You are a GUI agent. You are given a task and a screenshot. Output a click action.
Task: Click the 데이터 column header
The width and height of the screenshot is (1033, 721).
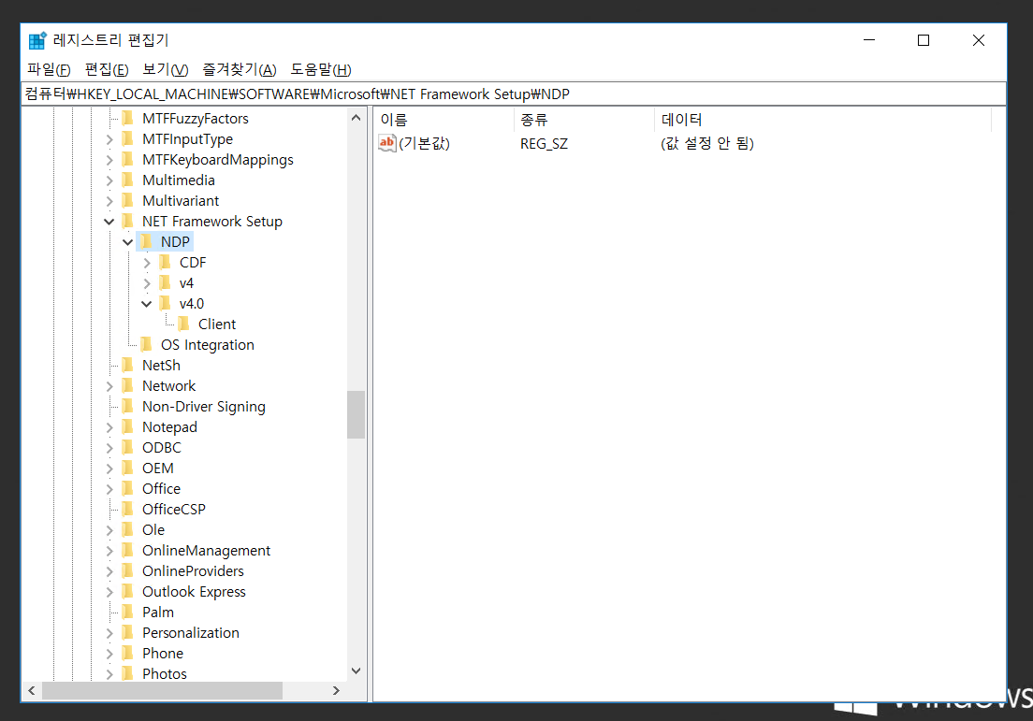(822, 120)
